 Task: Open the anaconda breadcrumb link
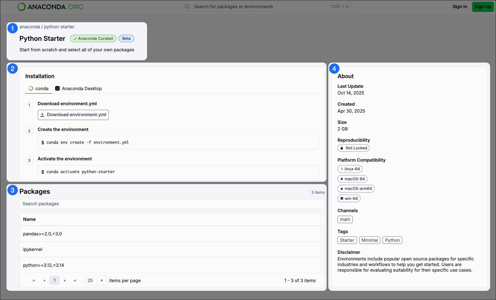click(30, 27)
